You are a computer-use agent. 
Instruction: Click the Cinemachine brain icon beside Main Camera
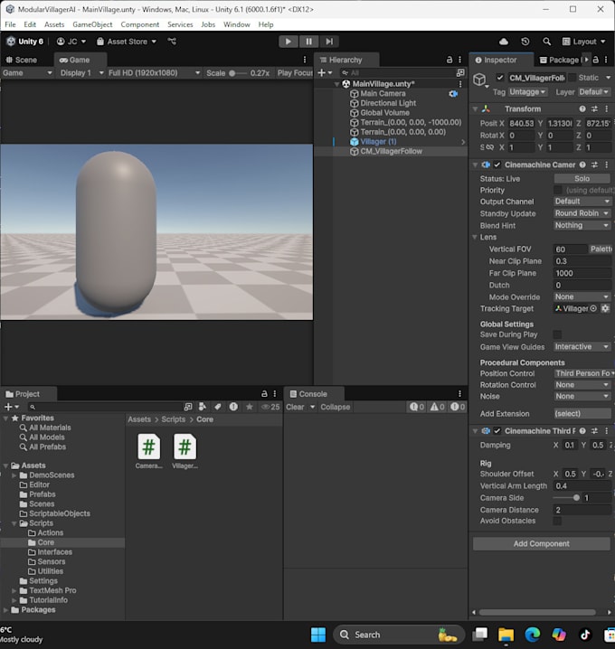453,94
